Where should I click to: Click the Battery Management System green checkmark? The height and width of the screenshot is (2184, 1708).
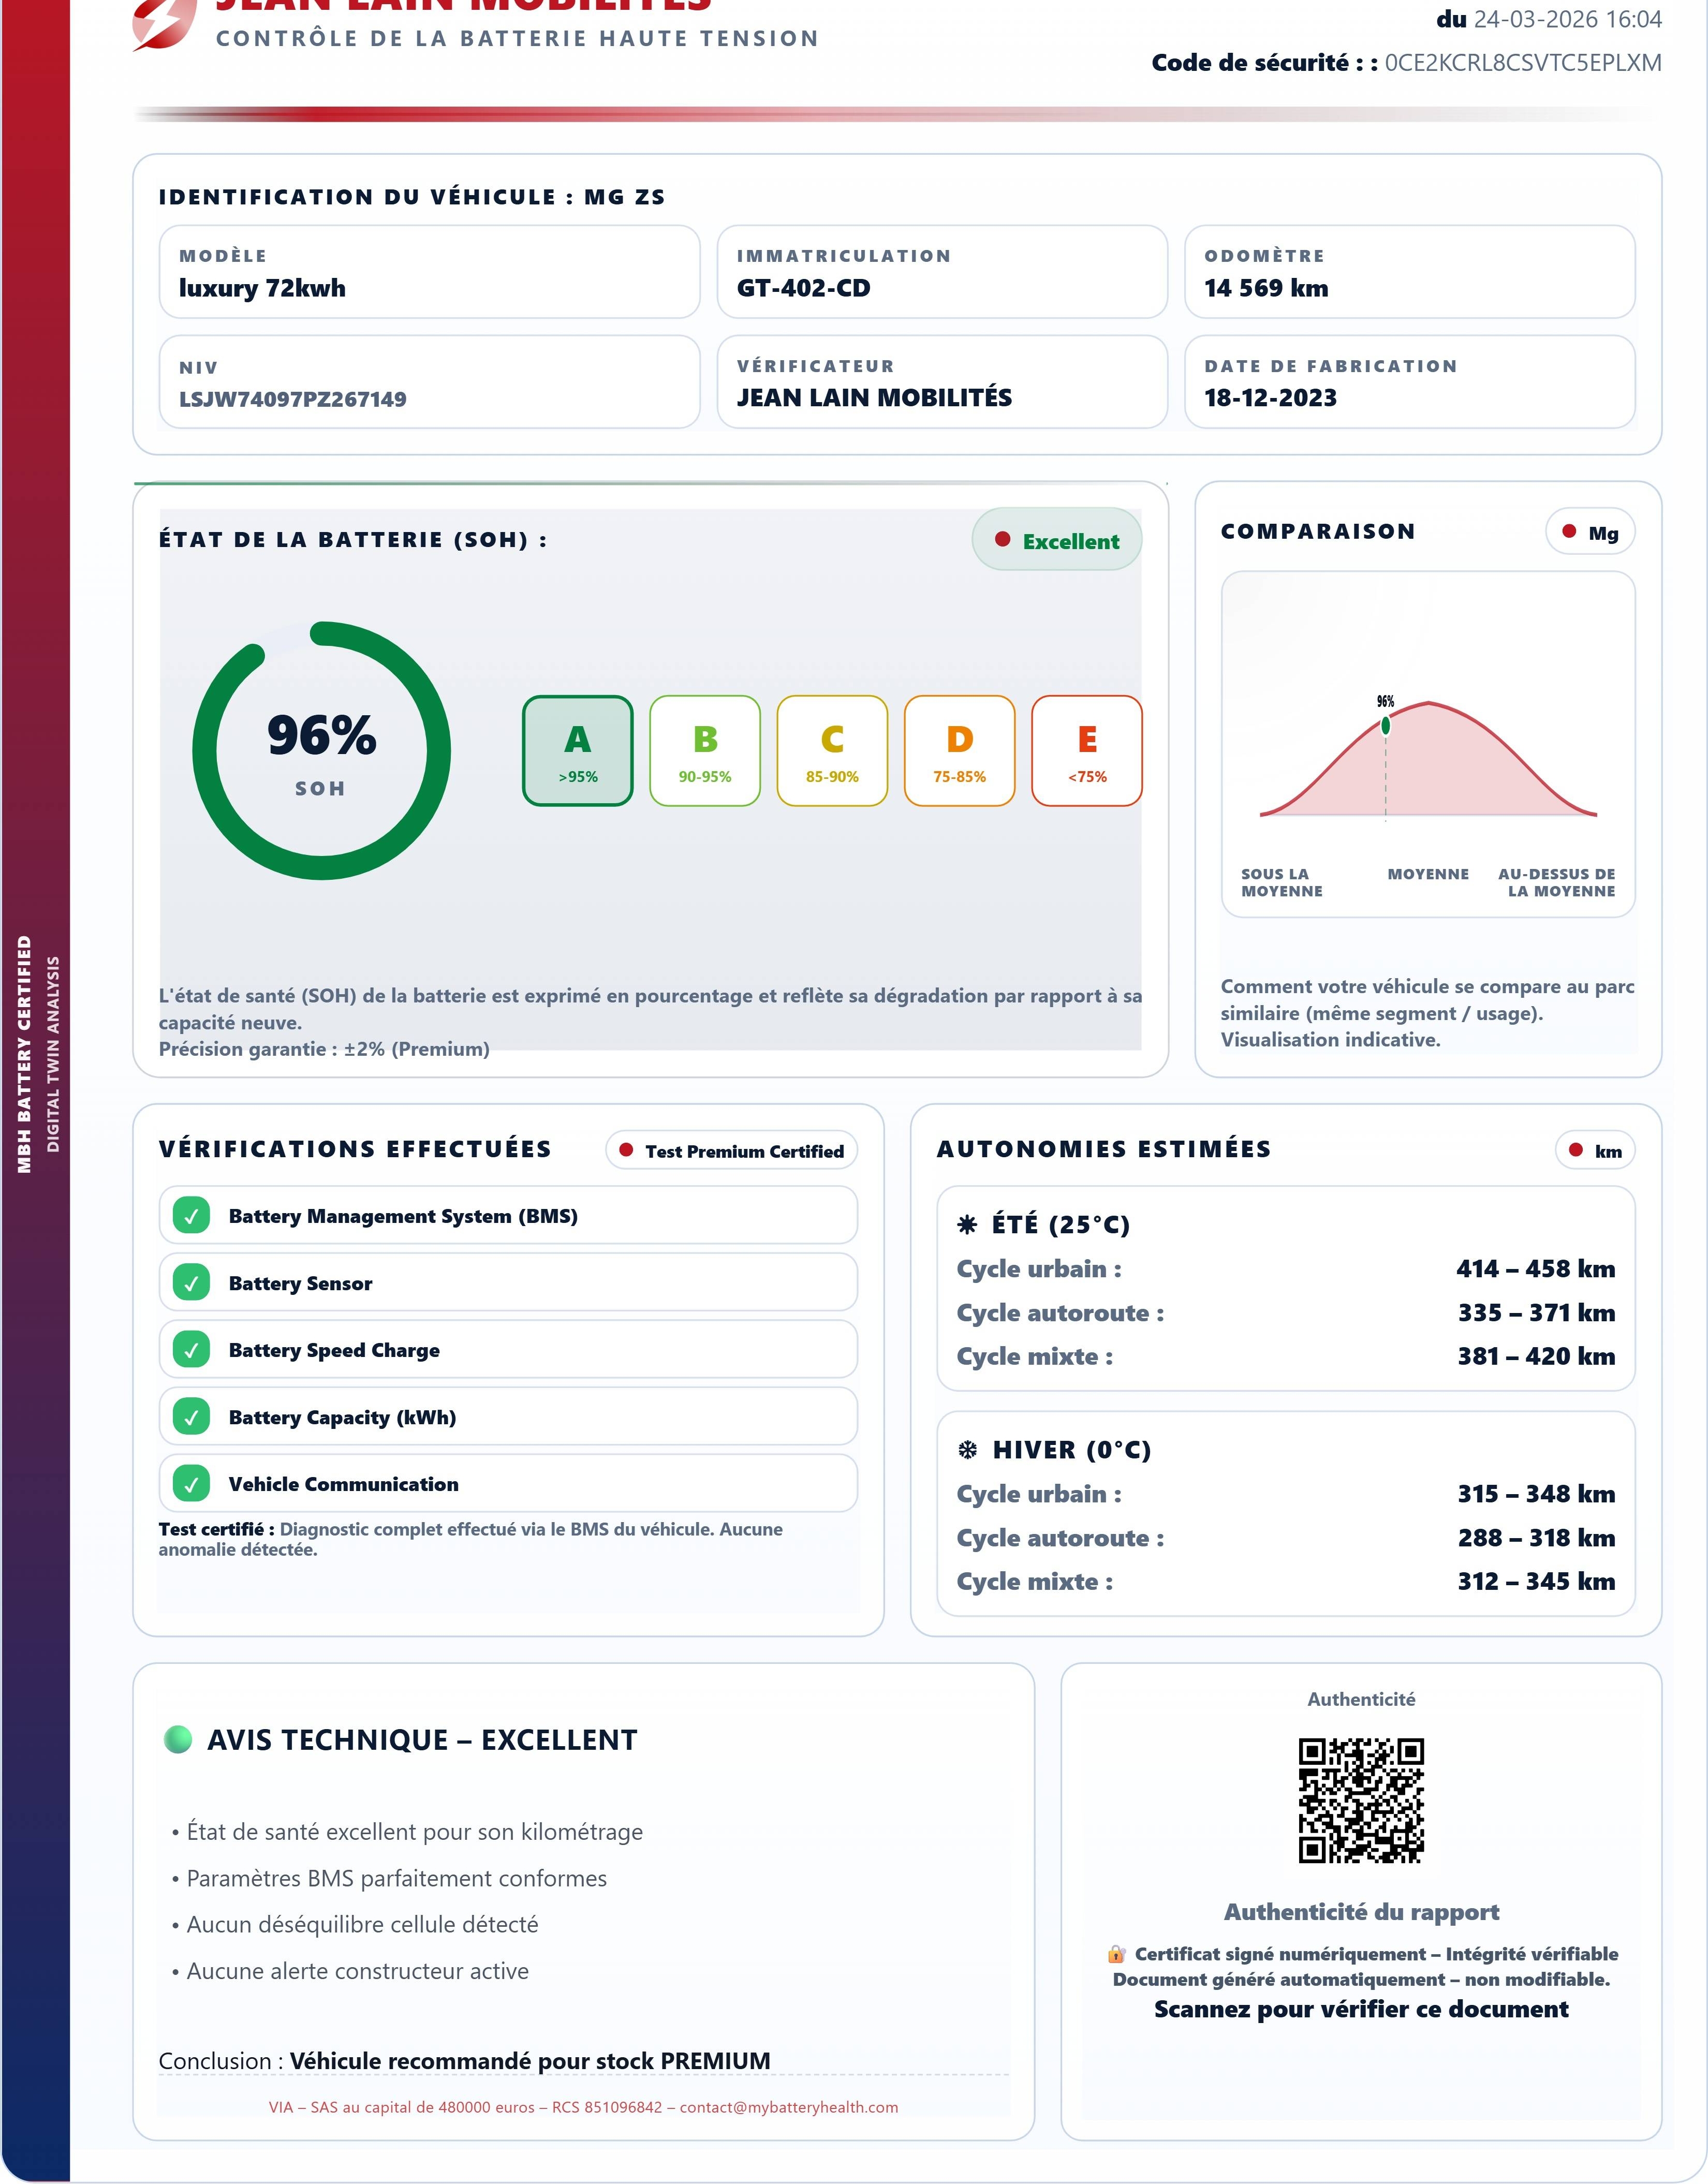click(191, 1216)
